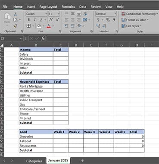This screenshot has width=159, height=164.
Task: Switch to the Insert ribbon tab
Action: point(31,7)
